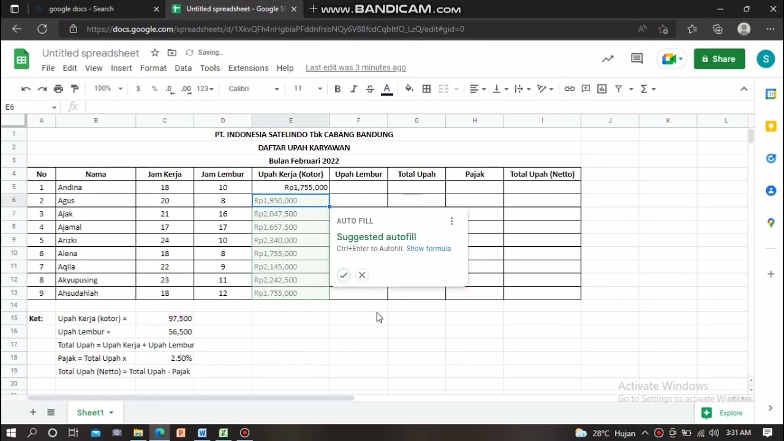Open the Borders tool

tap(426, 89)
